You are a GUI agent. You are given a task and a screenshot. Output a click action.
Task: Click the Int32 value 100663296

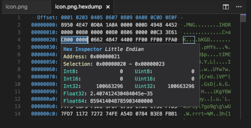(x=109, y=86)
